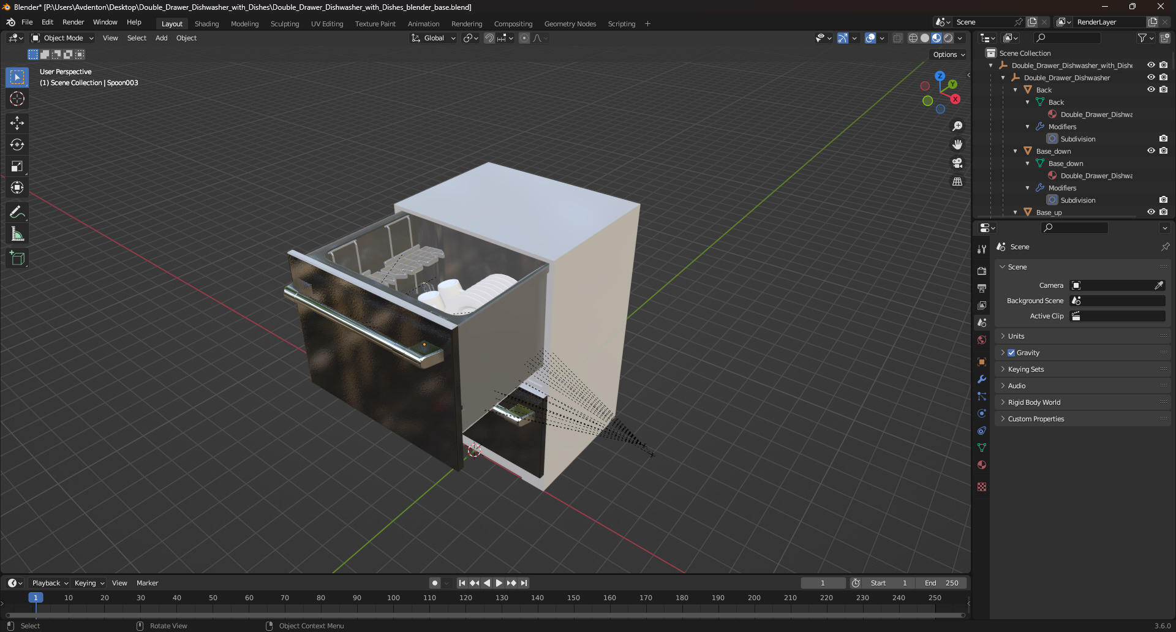Switch to the Geometry Nodes workspace tab

(x=570, y=24)
